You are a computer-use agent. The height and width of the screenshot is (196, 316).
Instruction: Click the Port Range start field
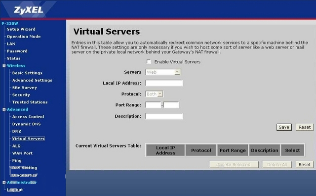[x=153, y=105]
